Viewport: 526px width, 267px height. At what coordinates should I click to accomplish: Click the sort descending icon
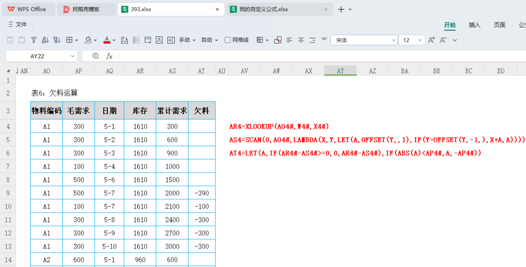click(57, 40)
